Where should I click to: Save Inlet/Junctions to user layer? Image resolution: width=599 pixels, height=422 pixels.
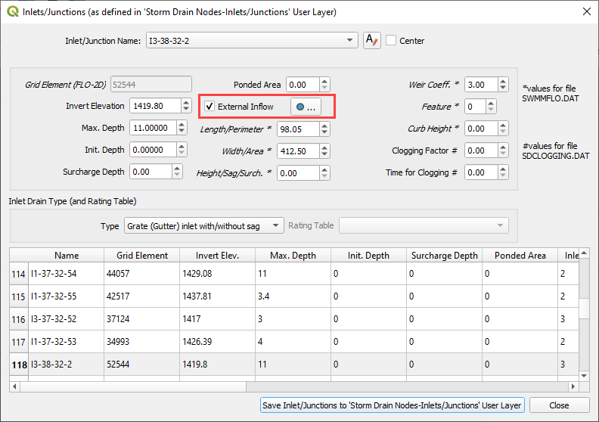[x=392, y=405]
